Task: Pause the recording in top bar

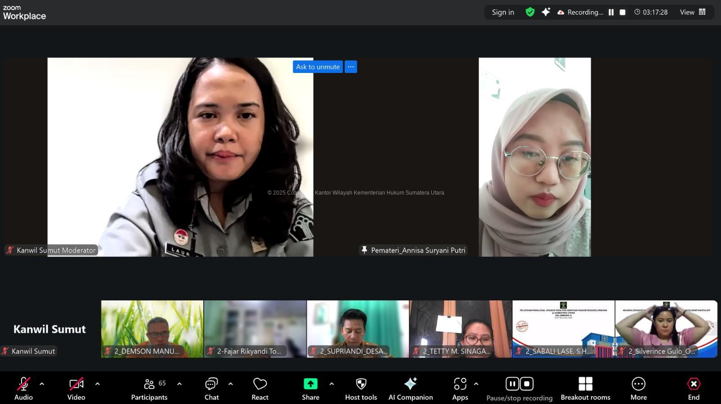Action: [611, 12]
